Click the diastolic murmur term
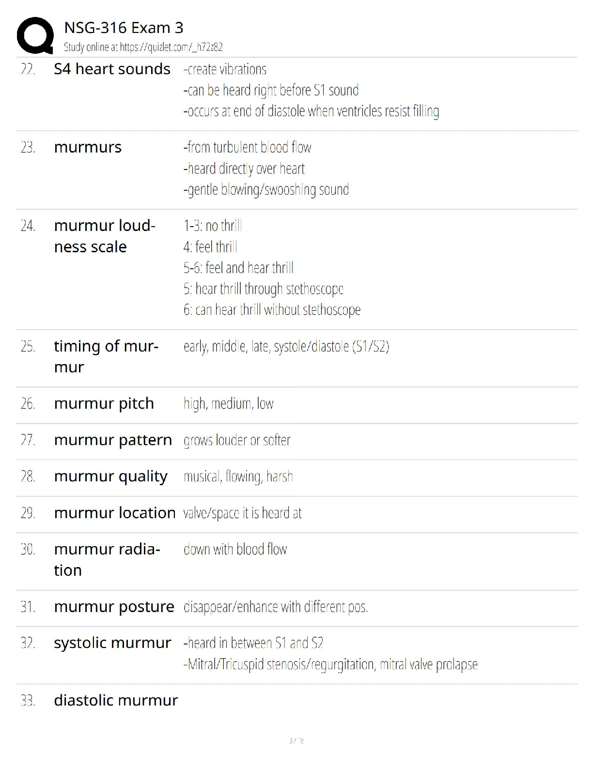The height and width of the screenshot is (767, 593). point(116,700)
